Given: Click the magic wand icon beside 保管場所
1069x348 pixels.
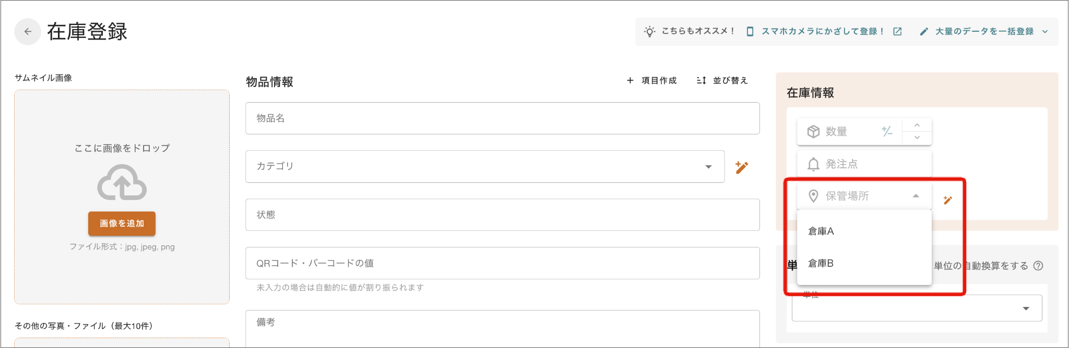Looking at the screenshot, I should [948, 200].
